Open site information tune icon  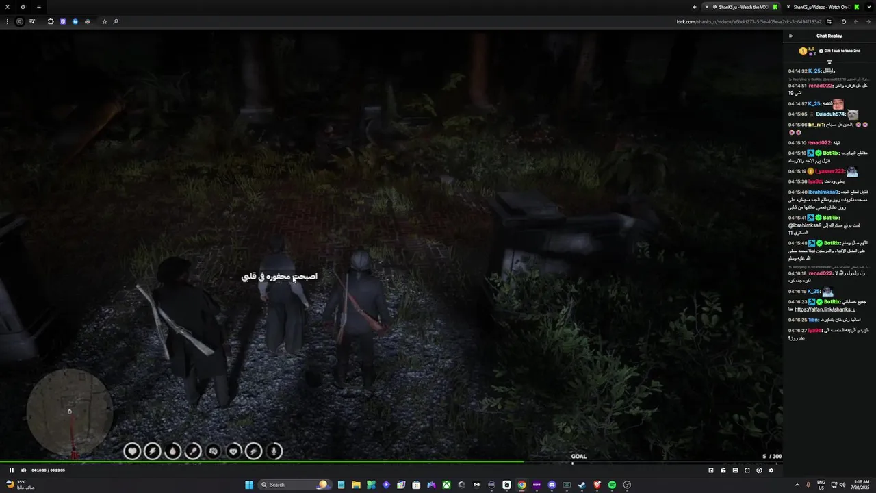pos(829,21)
